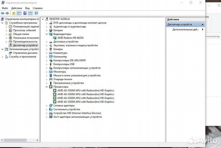Select the AMD Radeon HD 6620G adapter icon
Viewport: 221px width, 148px height.
pyautogui.click(x=55, y=38)
